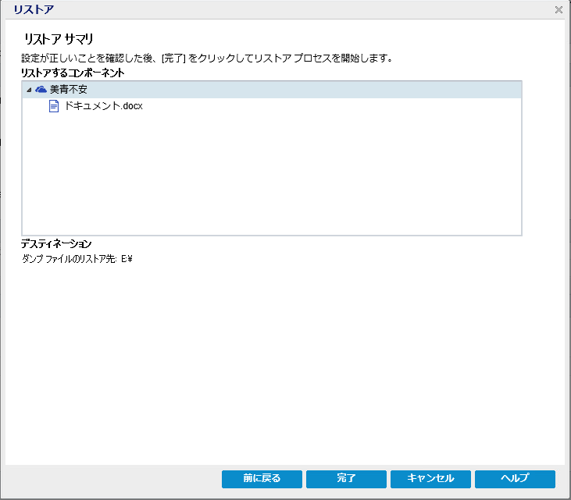
Task: Click the デスティネーション section label
Action: tap(56, 243)
